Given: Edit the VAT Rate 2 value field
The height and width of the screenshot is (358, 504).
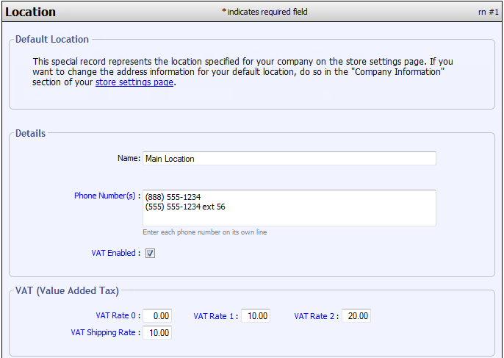Looking at the screenshot, I should point(356,316).
